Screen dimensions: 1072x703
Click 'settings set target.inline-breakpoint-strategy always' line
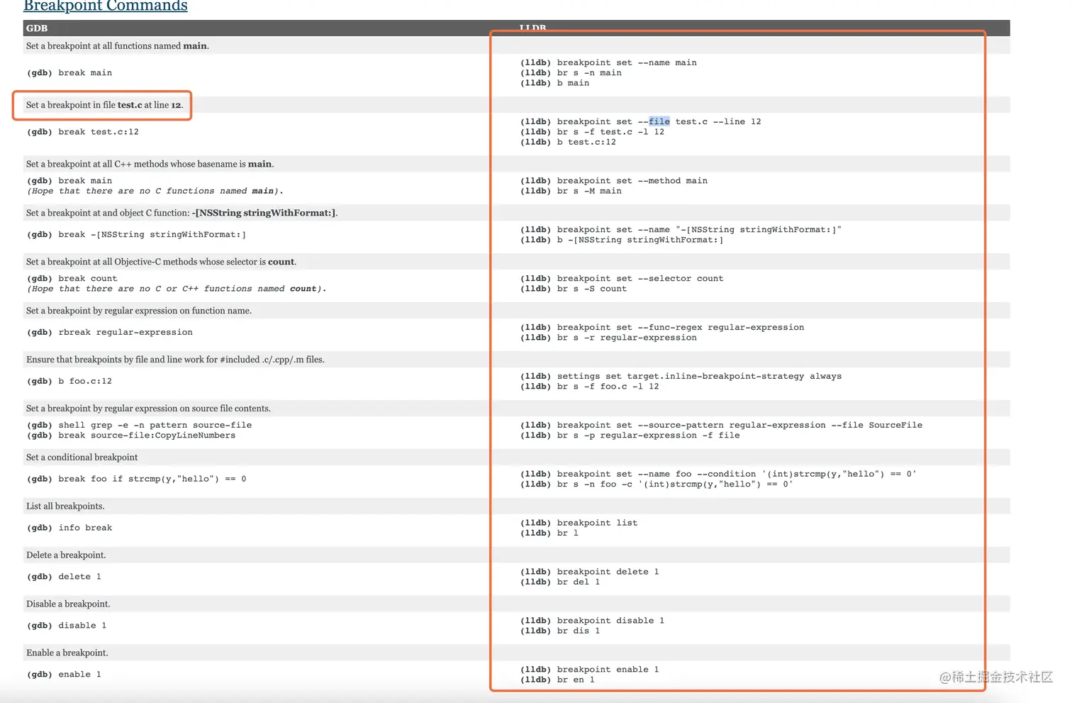[x=681, y=377]
